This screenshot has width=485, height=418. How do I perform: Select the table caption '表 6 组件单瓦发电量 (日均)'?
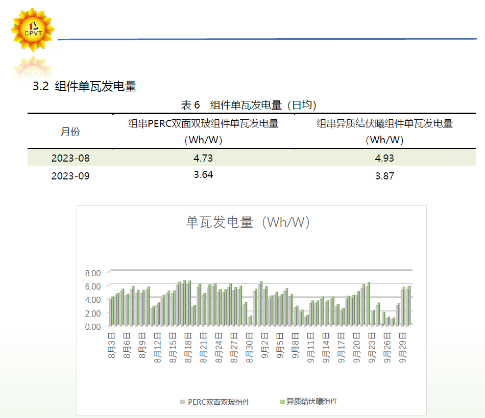(x=249, y=105)
